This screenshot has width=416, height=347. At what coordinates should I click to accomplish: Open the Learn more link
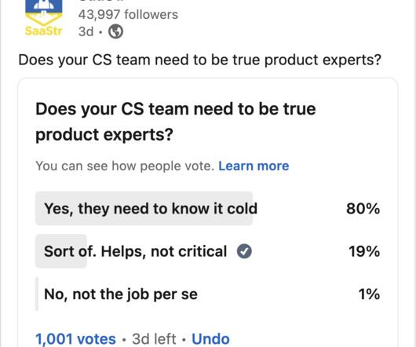point(254,166)
